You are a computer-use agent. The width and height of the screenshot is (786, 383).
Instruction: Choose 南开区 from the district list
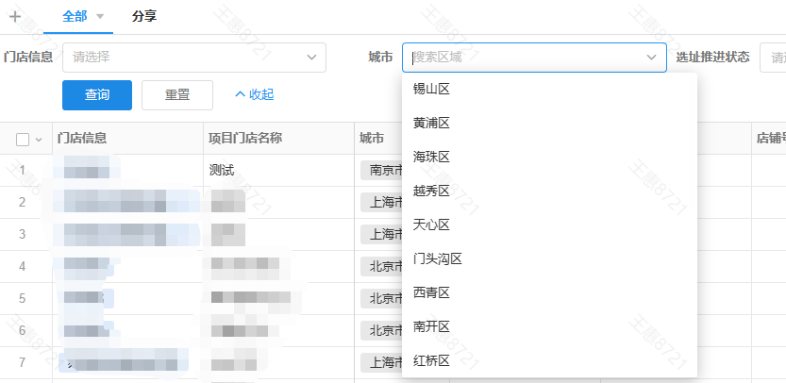pos(431,326)
